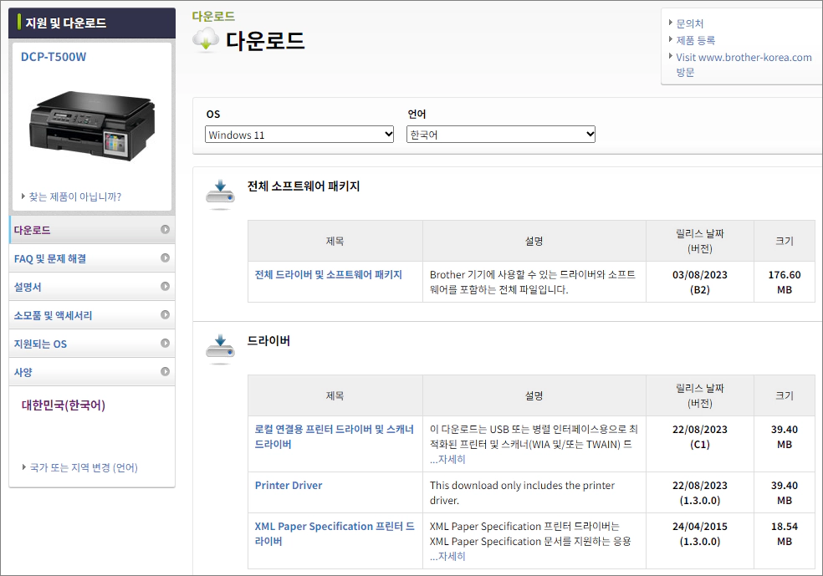Click the 22/08/2023 (C1) release date cell

pos(700,444)
